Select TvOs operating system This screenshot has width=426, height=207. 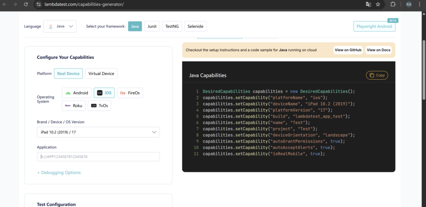tap(99, 106)
